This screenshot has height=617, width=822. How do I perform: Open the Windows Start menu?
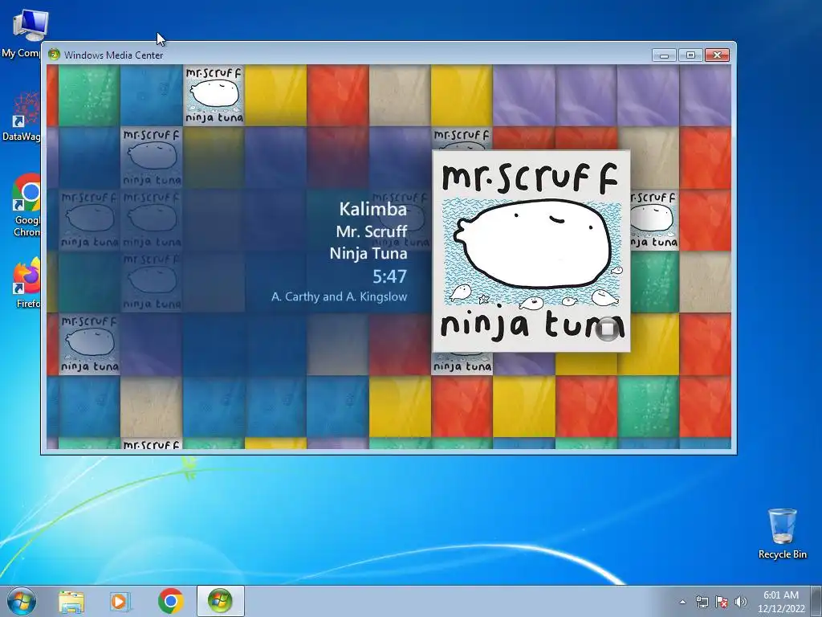pos(22,601)
